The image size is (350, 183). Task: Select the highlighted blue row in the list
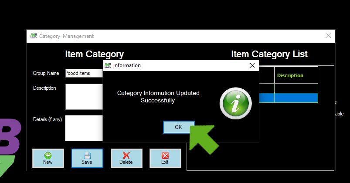pyautogui.click(x=296, y=98)
